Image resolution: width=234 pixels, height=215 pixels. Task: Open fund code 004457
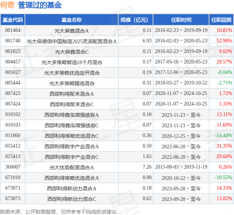tap(13, 62)
